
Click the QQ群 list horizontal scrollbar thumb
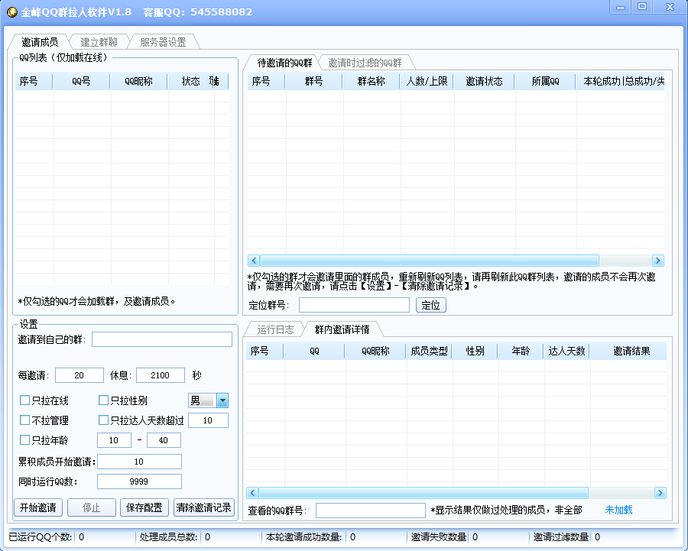430,261
